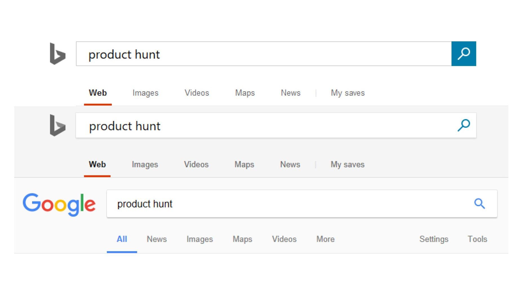Click the white magnifier on the blue search button
525x295 pixels.
(x=464, y=53)
